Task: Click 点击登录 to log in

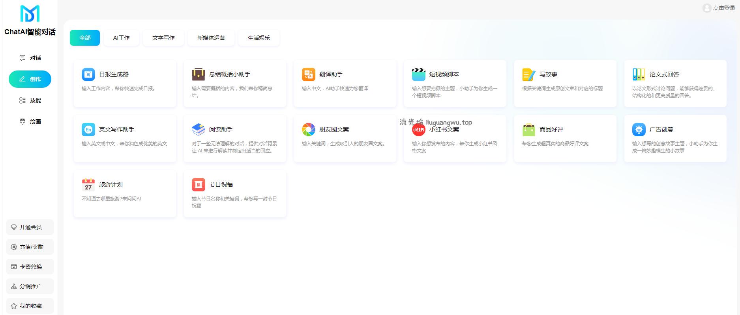Action: pyautogui.click(x=724, y=8)
